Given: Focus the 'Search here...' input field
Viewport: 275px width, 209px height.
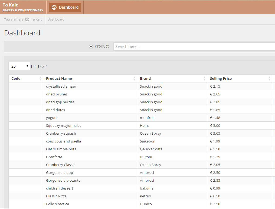Looking at the screenshot, I should pyautogui.click(x=194, y=47).
